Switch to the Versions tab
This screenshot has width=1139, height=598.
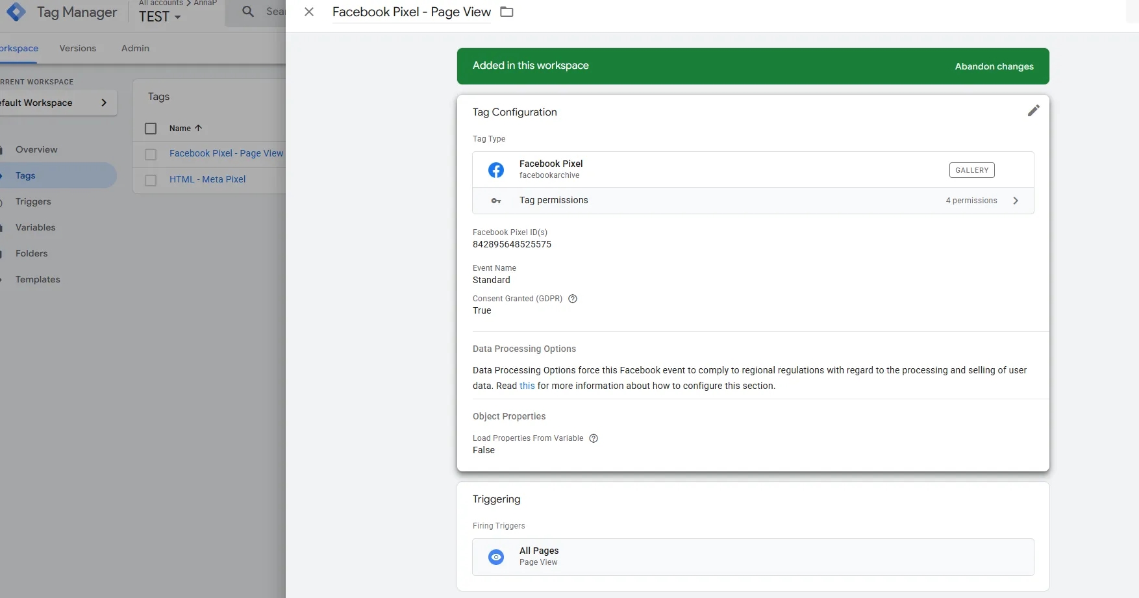[x=77, y=48]
